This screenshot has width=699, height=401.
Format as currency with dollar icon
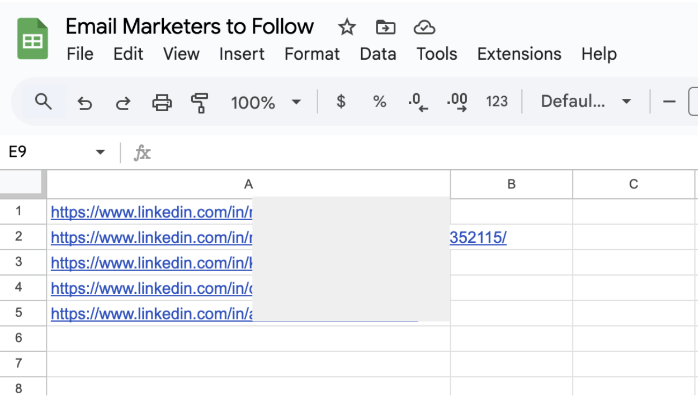[x=341, y=102]
